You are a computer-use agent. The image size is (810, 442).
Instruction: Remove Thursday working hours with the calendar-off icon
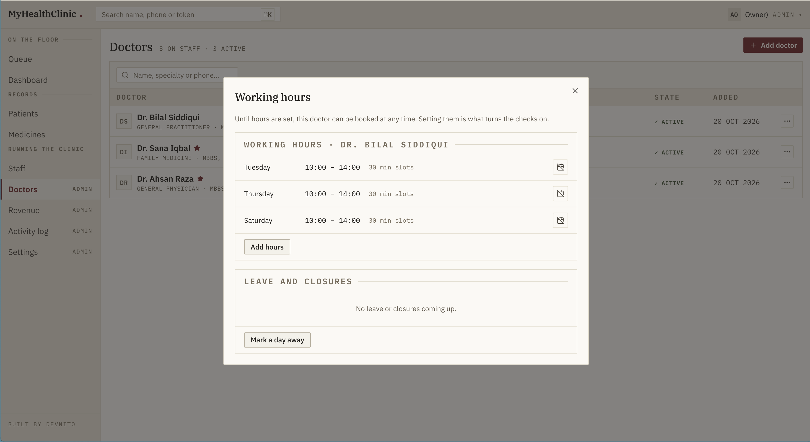(x=560, y=194)
